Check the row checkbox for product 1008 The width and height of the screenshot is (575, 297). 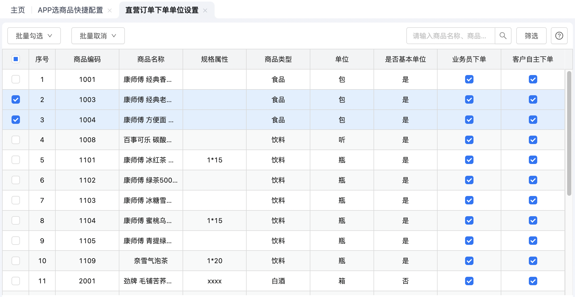[x=16, y=140]
